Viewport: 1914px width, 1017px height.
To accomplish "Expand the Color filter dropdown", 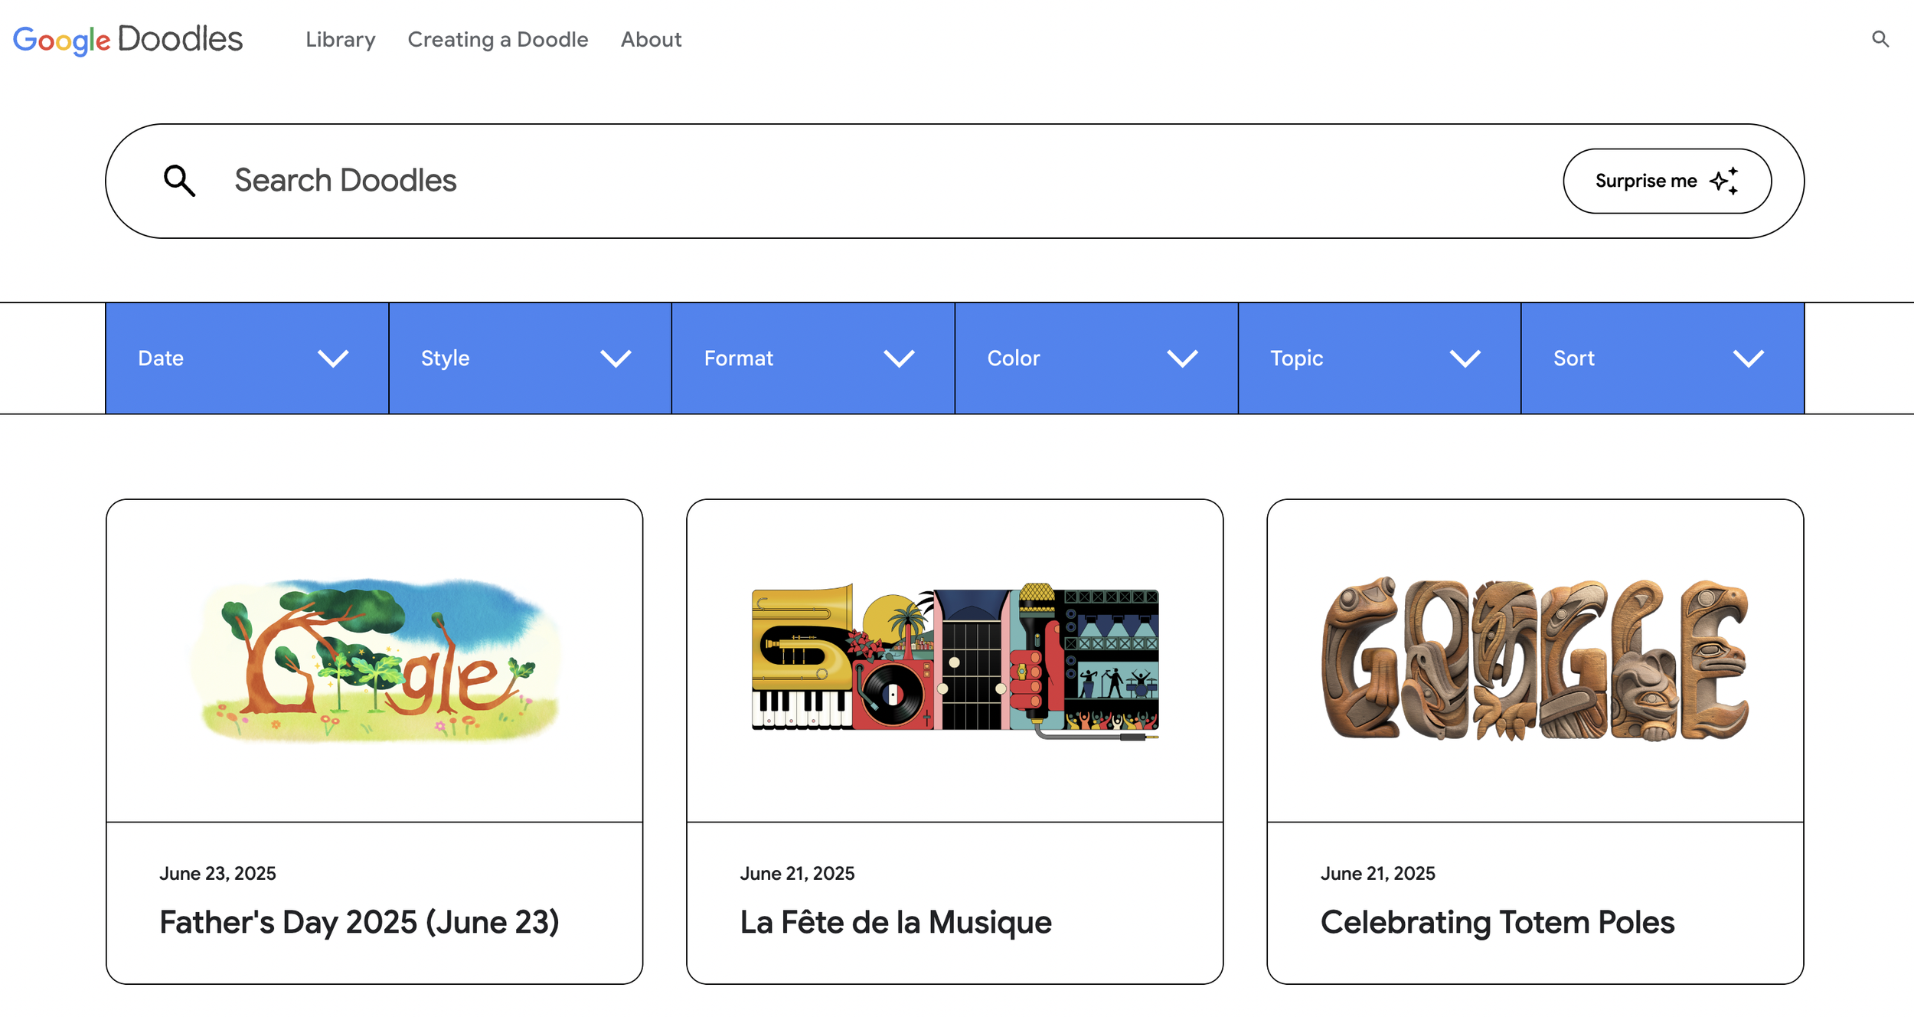I will coord(1096,358).
